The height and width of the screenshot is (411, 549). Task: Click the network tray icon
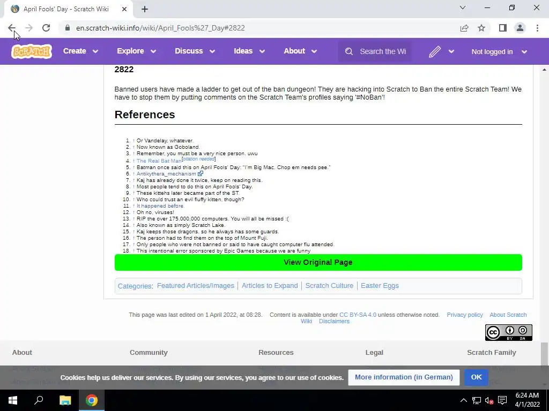point(476,400)
